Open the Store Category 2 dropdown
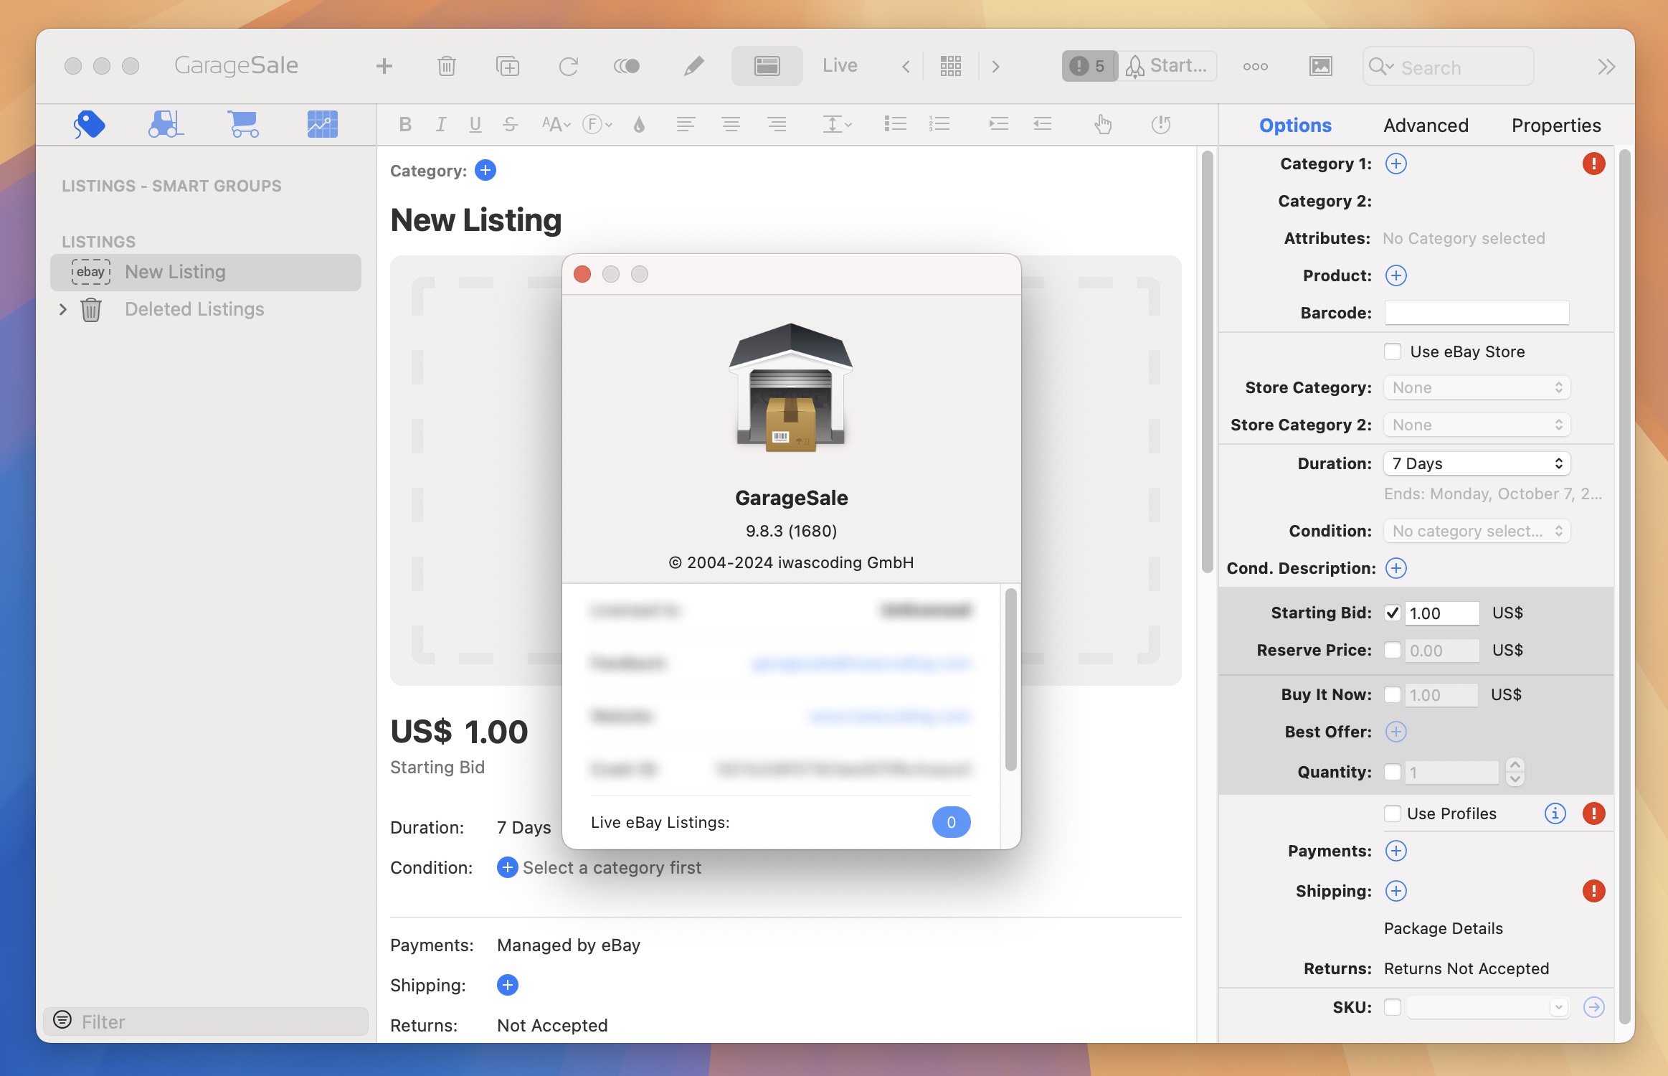 [x=1477, y=425]
